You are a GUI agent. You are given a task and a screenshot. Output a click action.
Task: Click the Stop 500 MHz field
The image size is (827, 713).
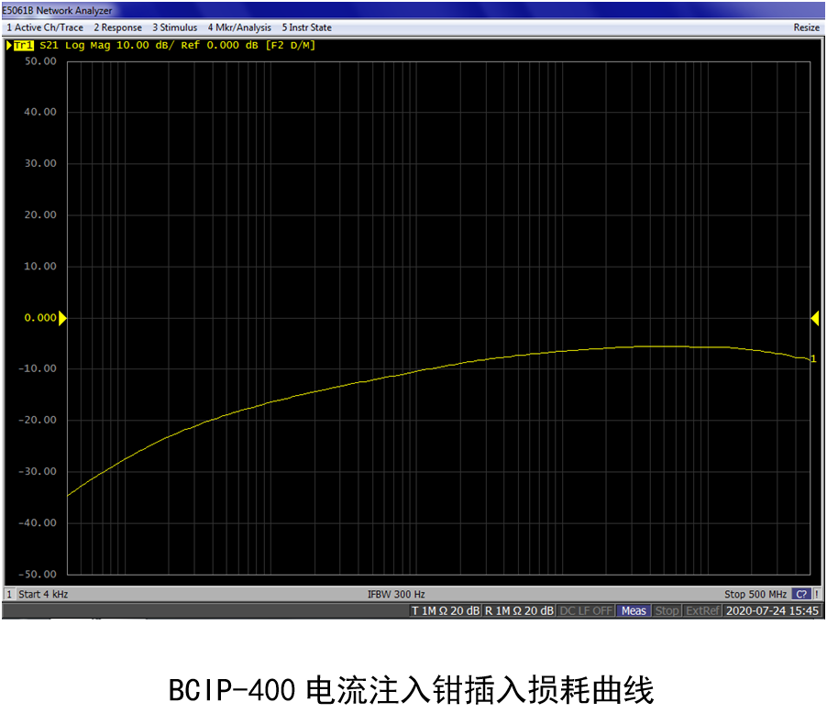(755, 594)
